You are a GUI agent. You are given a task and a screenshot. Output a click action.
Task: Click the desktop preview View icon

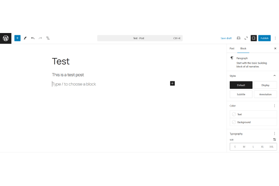point(239,38)
